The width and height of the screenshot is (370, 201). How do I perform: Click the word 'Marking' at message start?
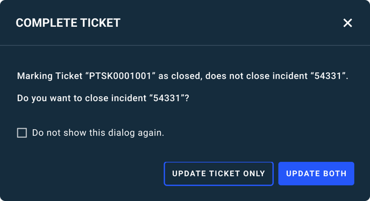[x=35, y=76]
